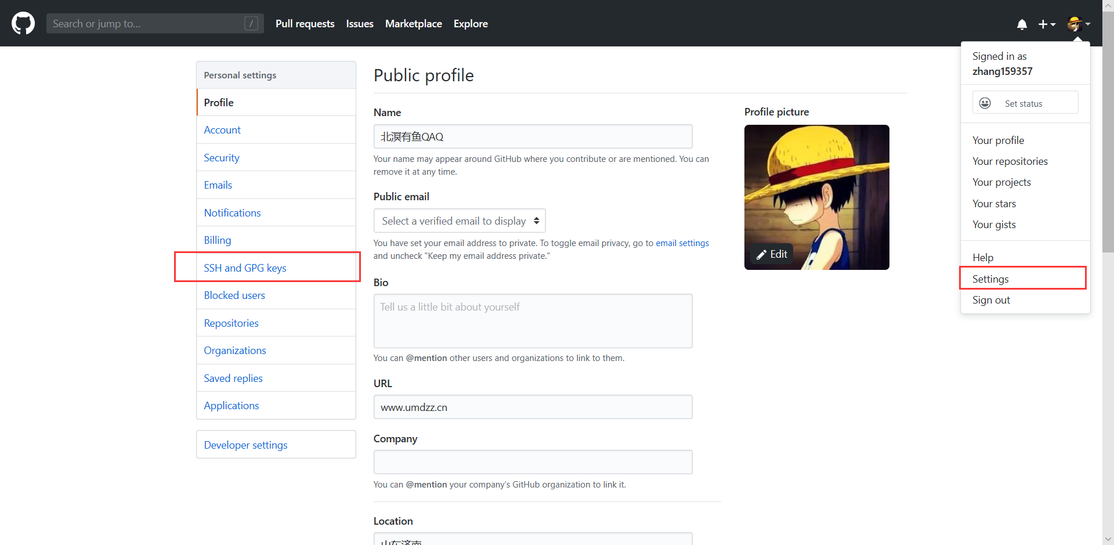Focus the Search or jump to field
Image resolution: width=1114 pixels, height=545 pixels.
(x=155, y=23)
